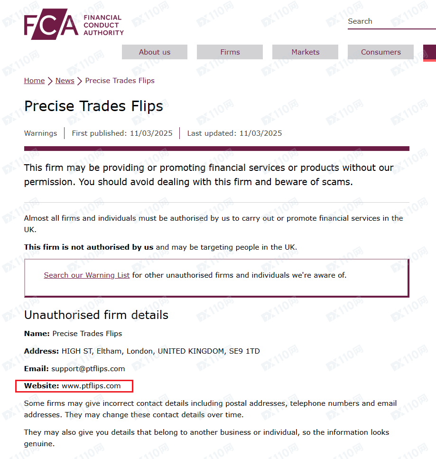Click the partially visible maroon nav button
Viewport: 436px width, 459px height.
[429, 53]
